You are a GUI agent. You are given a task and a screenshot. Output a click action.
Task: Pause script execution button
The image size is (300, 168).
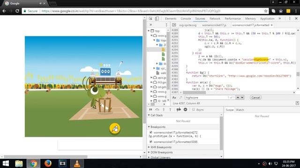point(150,110)
